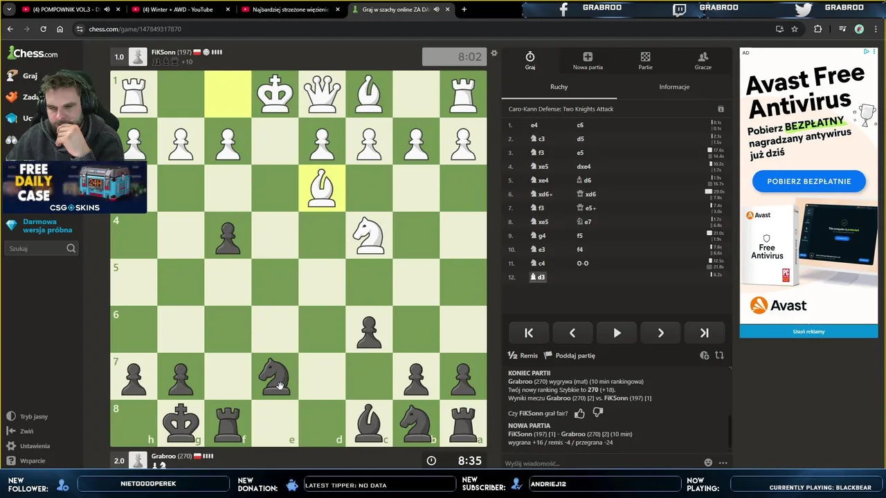Screen dimensions: 886x498
Task: Open media controls icon in toolbar
Action: coord(842,29)
